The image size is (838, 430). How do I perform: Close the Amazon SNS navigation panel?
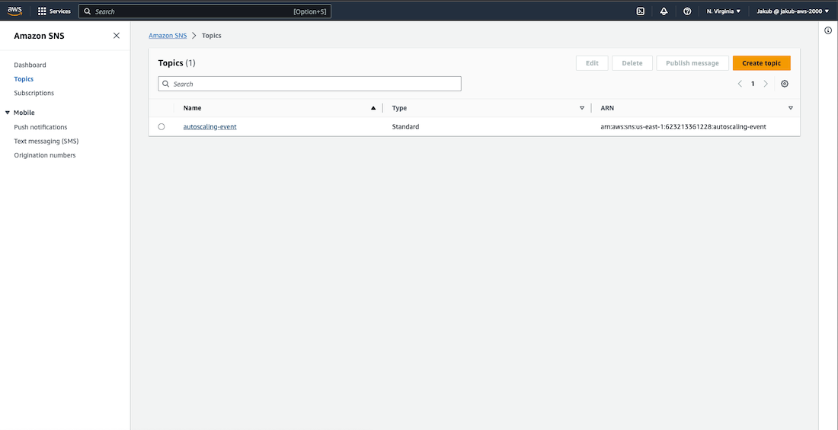click(117, 36)
